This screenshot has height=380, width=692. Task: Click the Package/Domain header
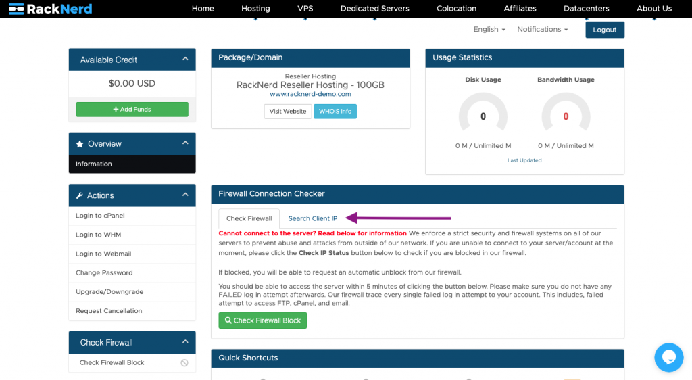(x=310, y=58)
